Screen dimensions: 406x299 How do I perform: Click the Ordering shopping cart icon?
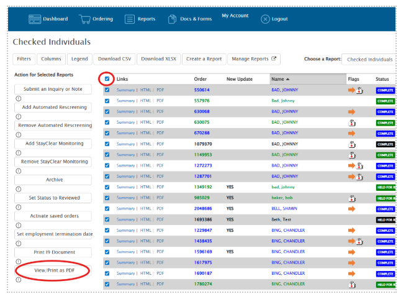coord(84,19)
